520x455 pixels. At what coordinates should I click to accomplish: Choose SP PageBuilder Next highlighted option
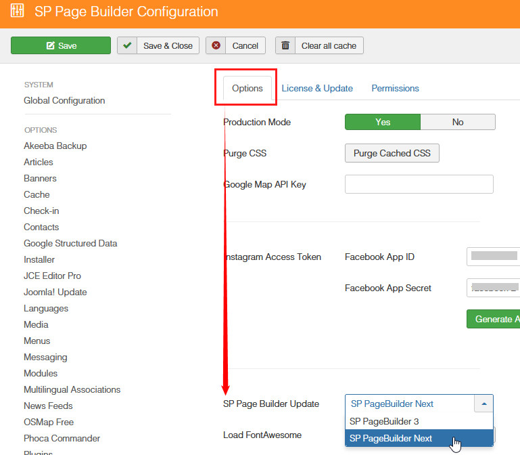click(x=391, y=438)
